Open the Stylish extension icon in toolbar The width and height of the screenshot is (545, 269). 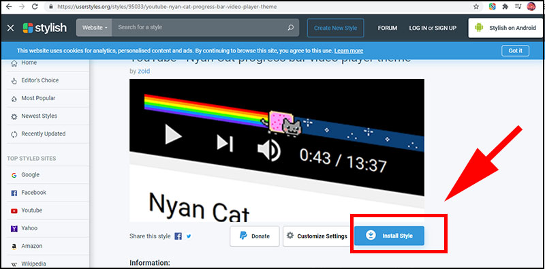tap(492, 7)
